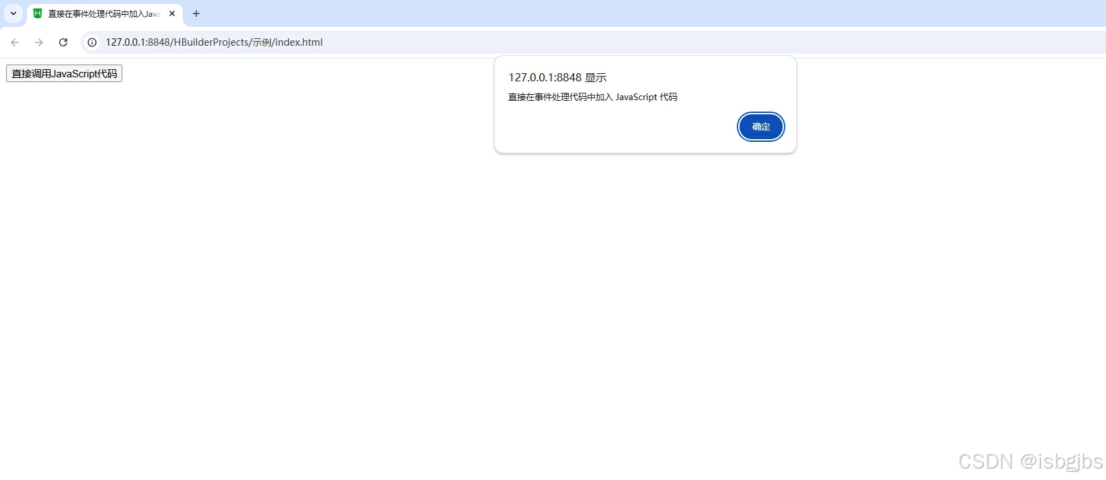The width and height of the screenshot is (1106, 480).
Task: Go back using the back arrow icon
Action: tap(15, 42)
